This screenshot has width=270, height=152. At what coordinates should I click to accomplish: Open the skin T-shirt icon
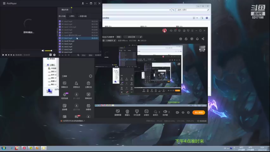(x=188, y=30)
